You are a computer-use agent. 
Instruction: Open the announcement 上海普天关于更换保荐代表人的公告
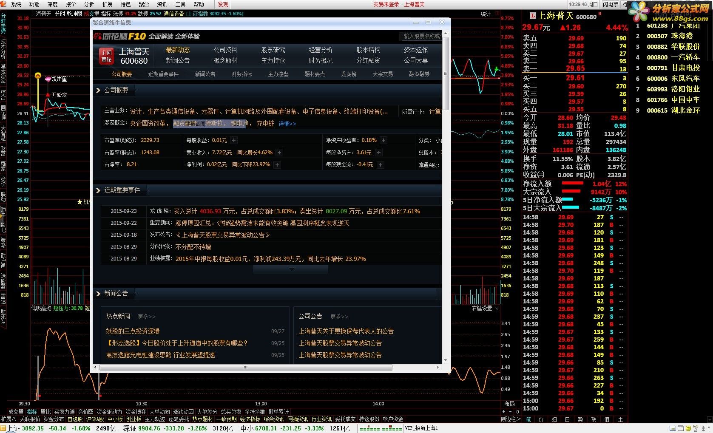[346, 331]
